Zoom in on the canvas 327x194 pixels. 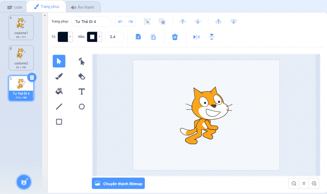[314, 183]
